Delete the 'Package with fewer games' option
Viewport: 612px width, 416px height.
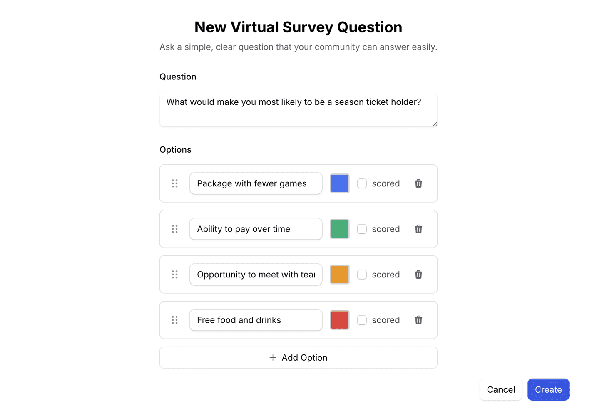(x=418, y=183)
